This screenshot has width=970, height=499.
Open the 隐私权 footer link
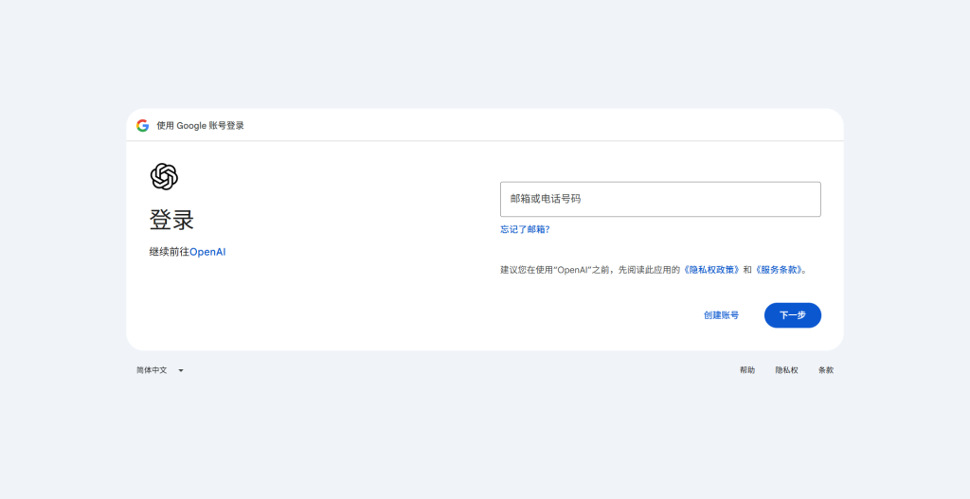786,370
